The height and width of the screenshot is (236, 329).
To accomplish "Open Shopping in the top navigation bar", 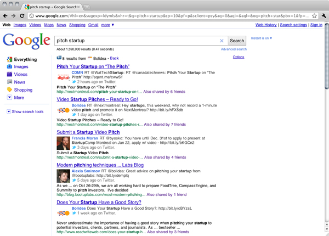I will click(x=77, y=25).
